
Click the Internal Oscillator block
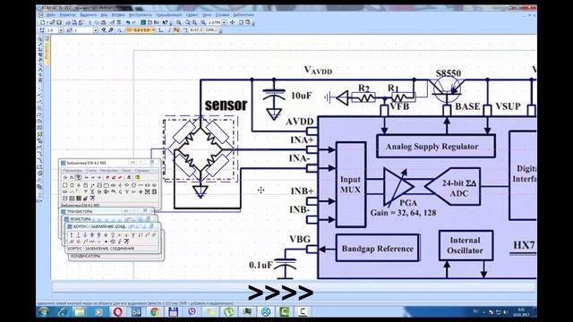466,245
